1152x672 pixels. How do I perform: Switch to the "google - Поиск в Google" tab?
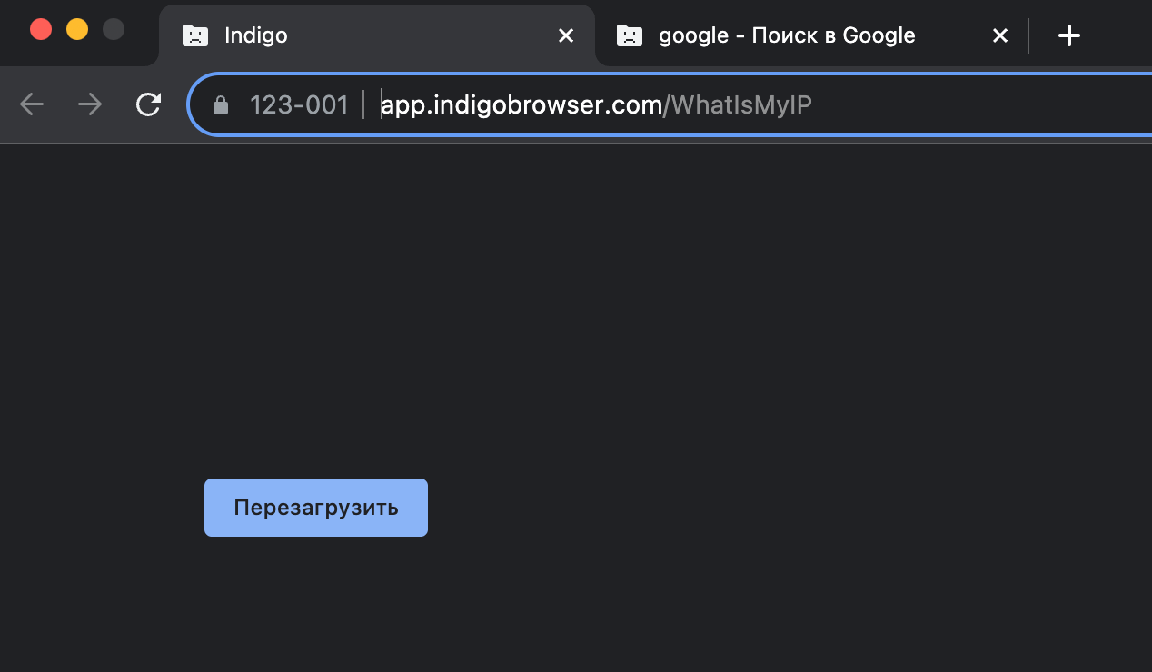point(787,36)
